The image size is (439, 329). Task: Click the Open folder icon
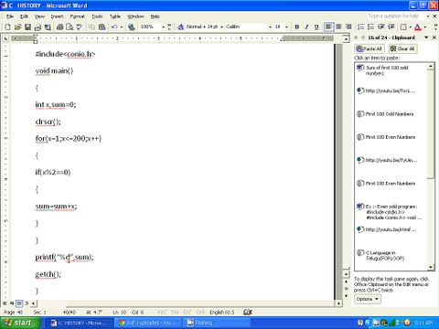(17, 27)
